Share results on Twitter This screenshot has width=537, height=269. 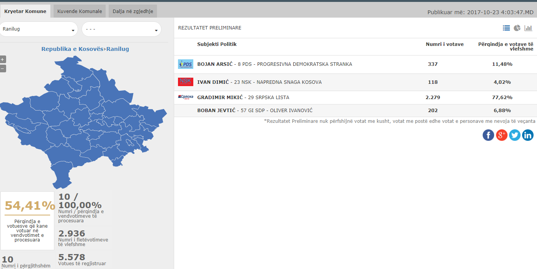(514, 135)
